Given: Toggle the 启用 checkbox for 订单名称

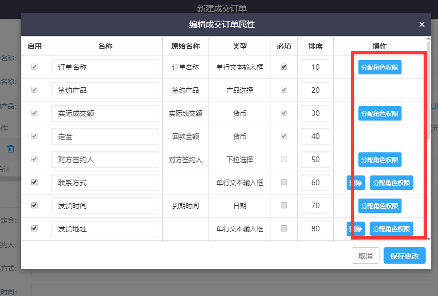Looking at the screenshot, I should pos(34,67).
